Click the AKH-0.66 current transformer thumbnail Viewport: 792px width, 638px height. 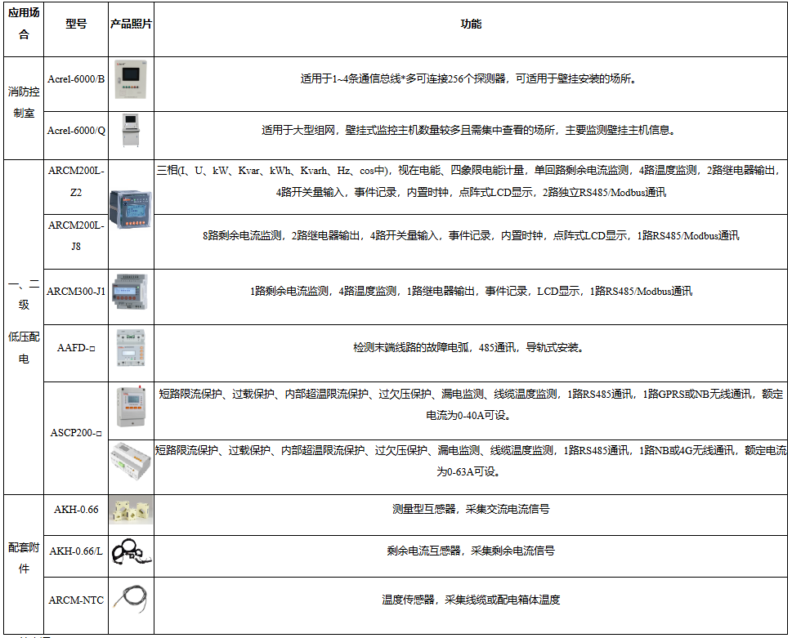pyautogui.click(x=131, y=508)
